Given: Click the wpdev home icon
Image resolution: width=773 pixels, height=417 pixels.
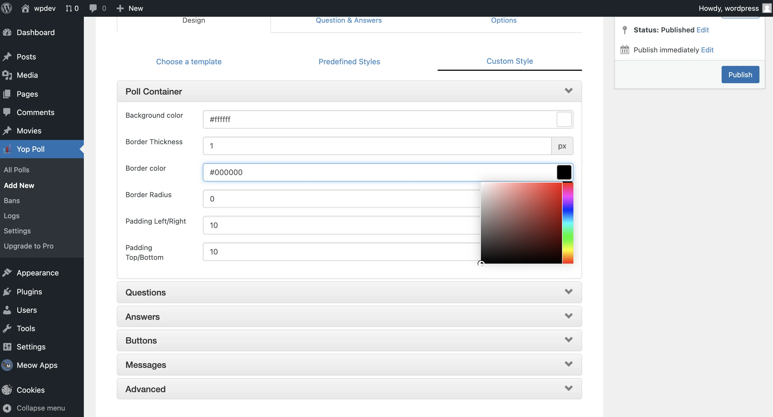Looking at the screenshot, I should 25,8.
